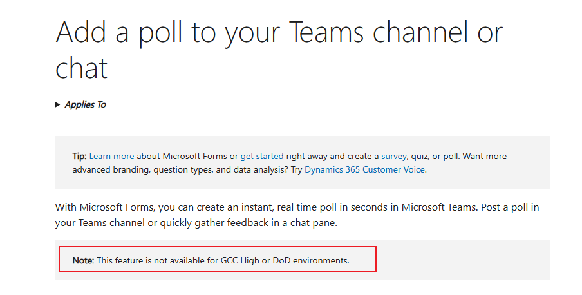Follow the get started link

pyautogui.click(x=262, y=156)
